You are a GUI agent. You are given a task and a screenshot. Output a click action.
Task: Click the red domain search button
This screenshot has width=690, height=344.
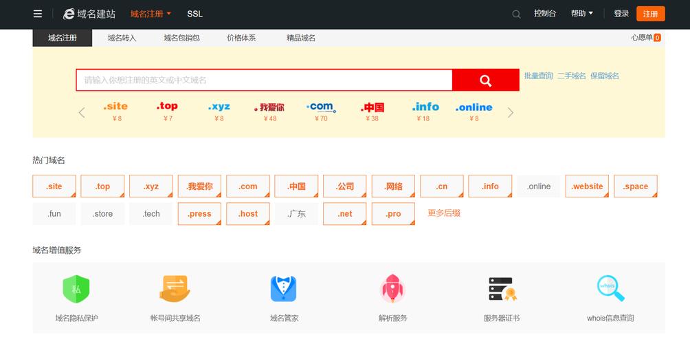485,80
